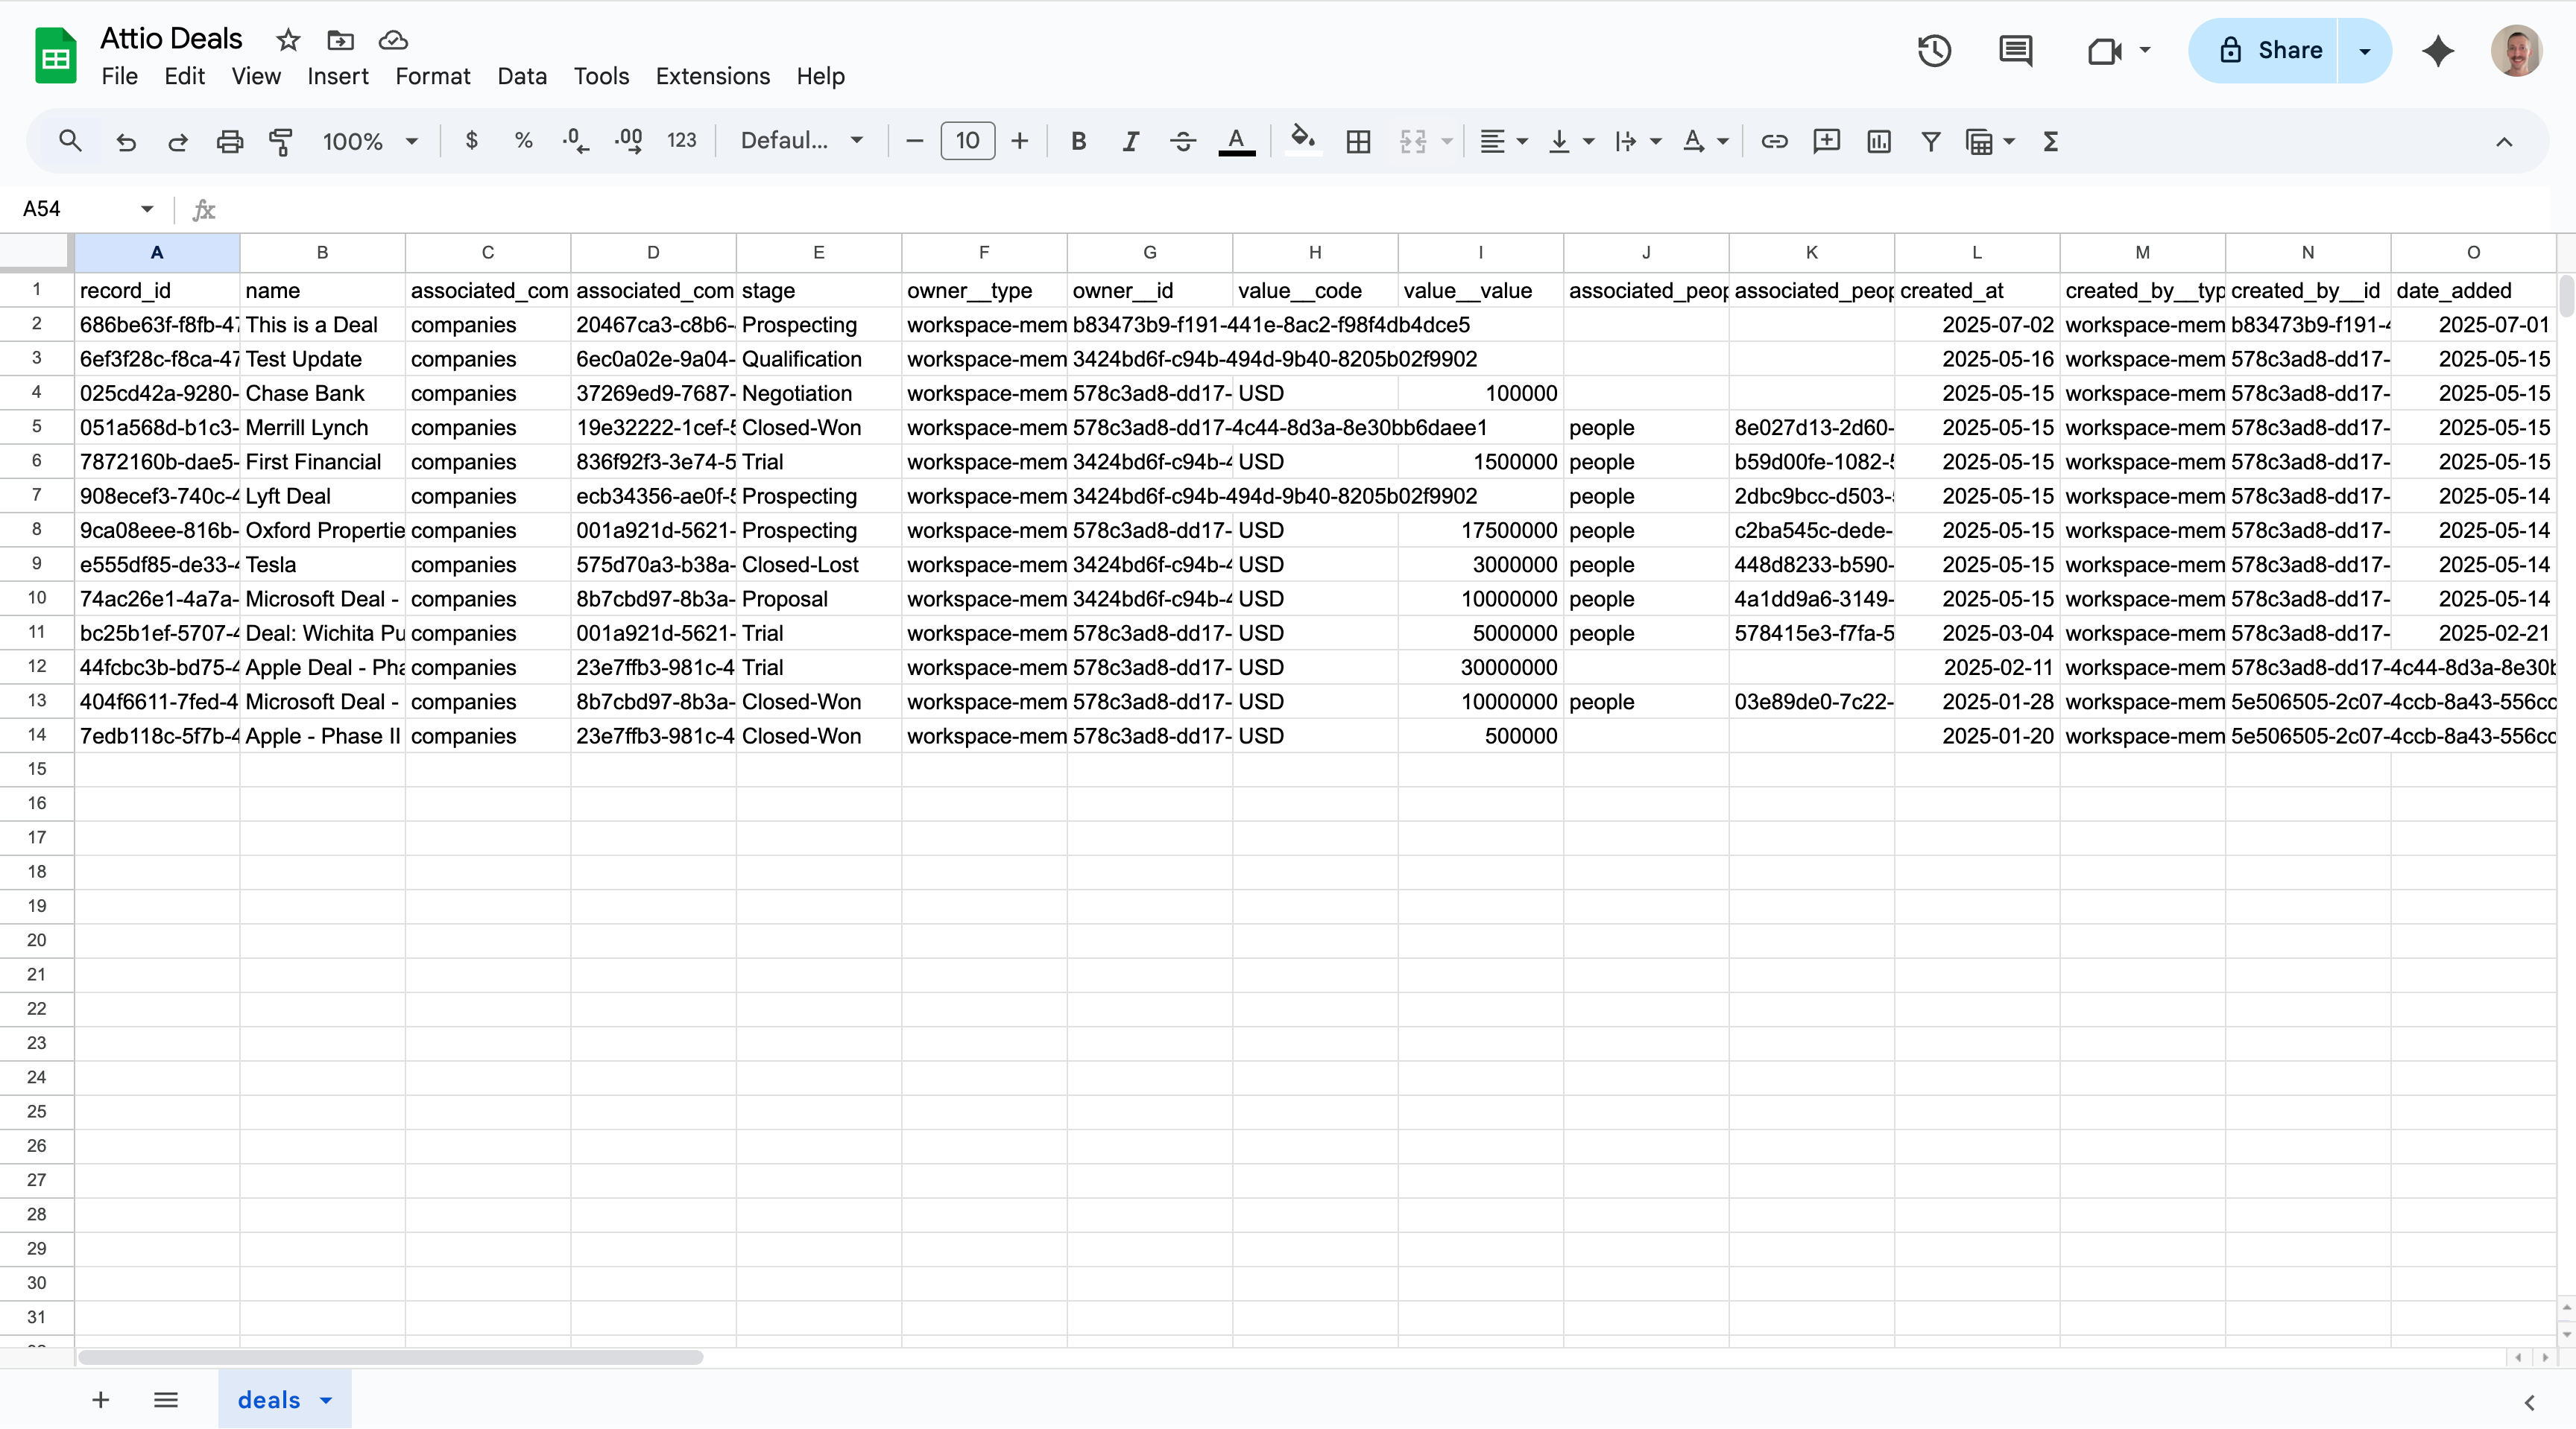This screenshot has height=1429, width=2576.
Task: Open the Edit menu
Action: click(x=184, y=76)
